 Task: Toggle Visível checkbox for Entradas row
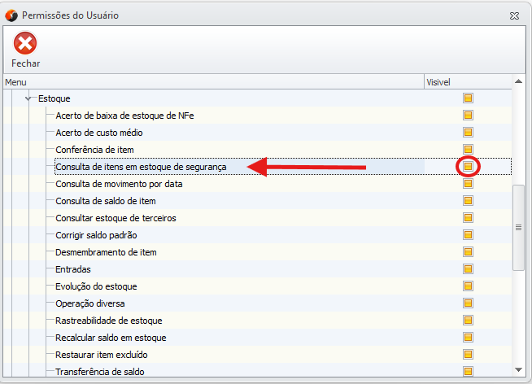click(x=468, y=269)
